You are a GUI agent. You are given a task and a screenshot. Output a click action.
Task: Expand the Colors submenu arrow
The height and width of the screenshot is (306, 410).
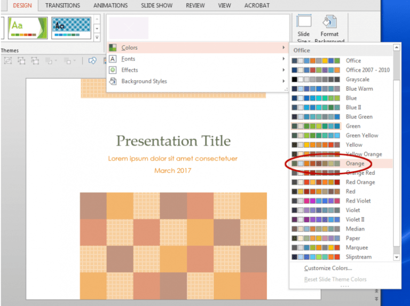click(x=283, y=48)
